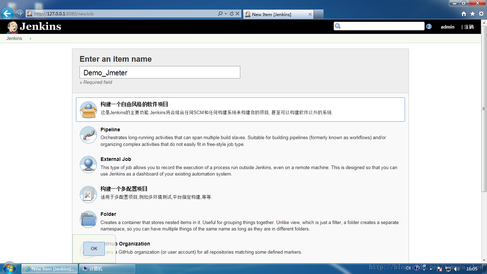Open browser tools gear icon
487x274 pixels.
[x=481, y=14]
